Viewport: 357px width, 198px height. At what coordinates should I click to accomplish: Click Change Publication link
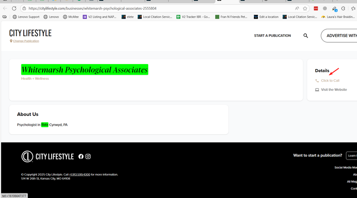pos(26,41)
